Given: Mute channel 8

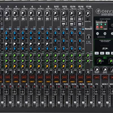Looking at the screenshot, I should (48, 77).
